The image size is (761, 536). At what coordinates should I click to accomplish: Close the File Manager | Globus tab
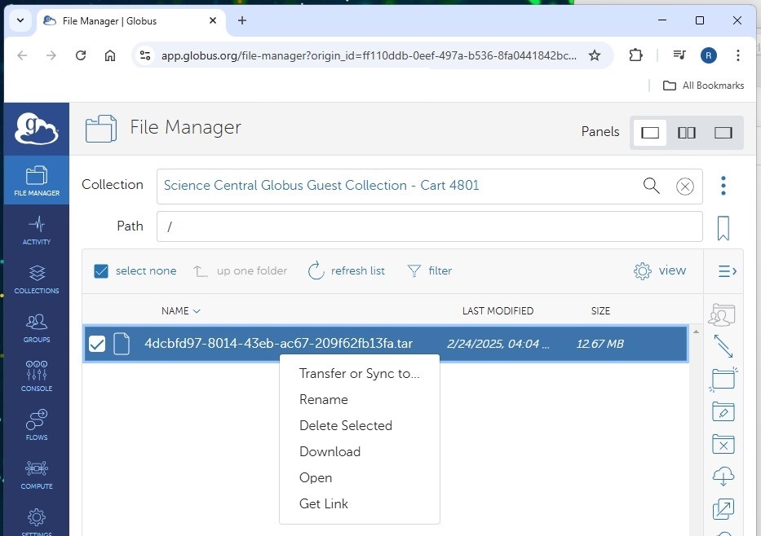click(213, 20)
